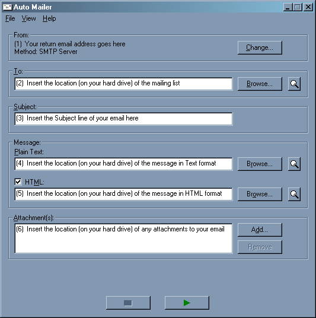Screen dimensions: 316x318
Task: Add an attachment to the email
Action: pyautogui.click(x=260, y=230)
